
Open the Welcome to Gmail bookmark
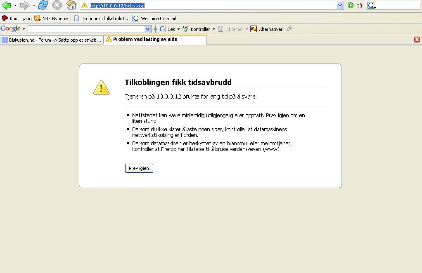pyautogui.click(x=154, y=18)
